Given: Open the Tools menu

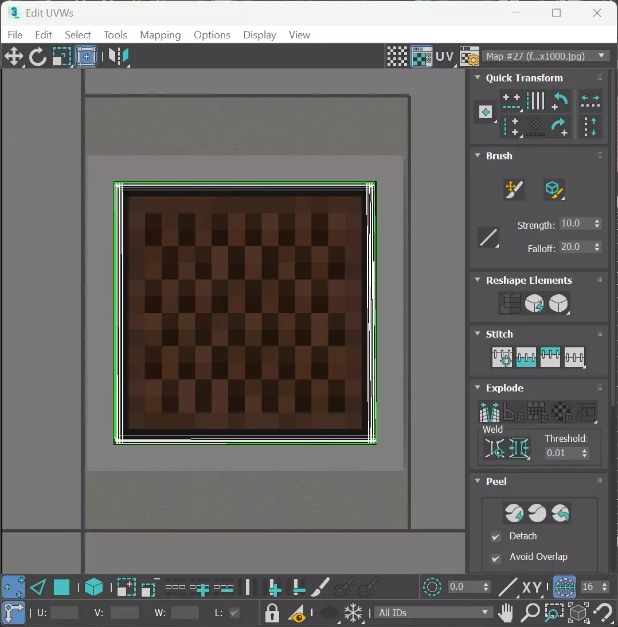Looking at the screenshot, I should point(115,35).
